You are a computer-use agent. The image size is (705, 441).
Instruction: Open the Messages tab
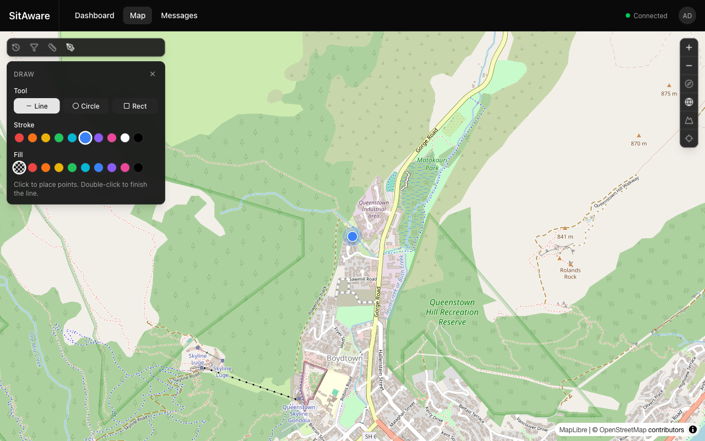pos(179,15)
